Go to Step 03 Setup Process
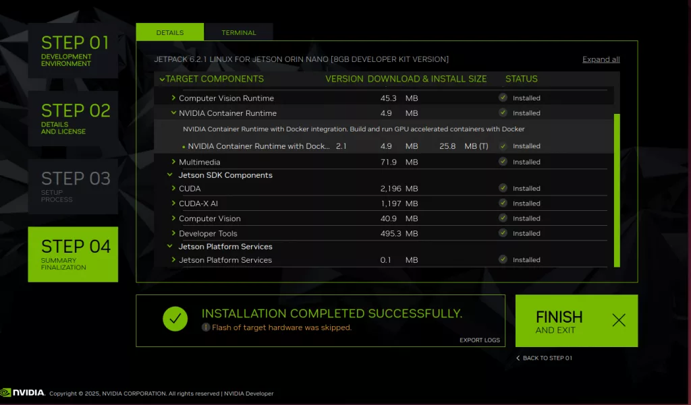This screenshot has width=691, height=405. point(73,187)
